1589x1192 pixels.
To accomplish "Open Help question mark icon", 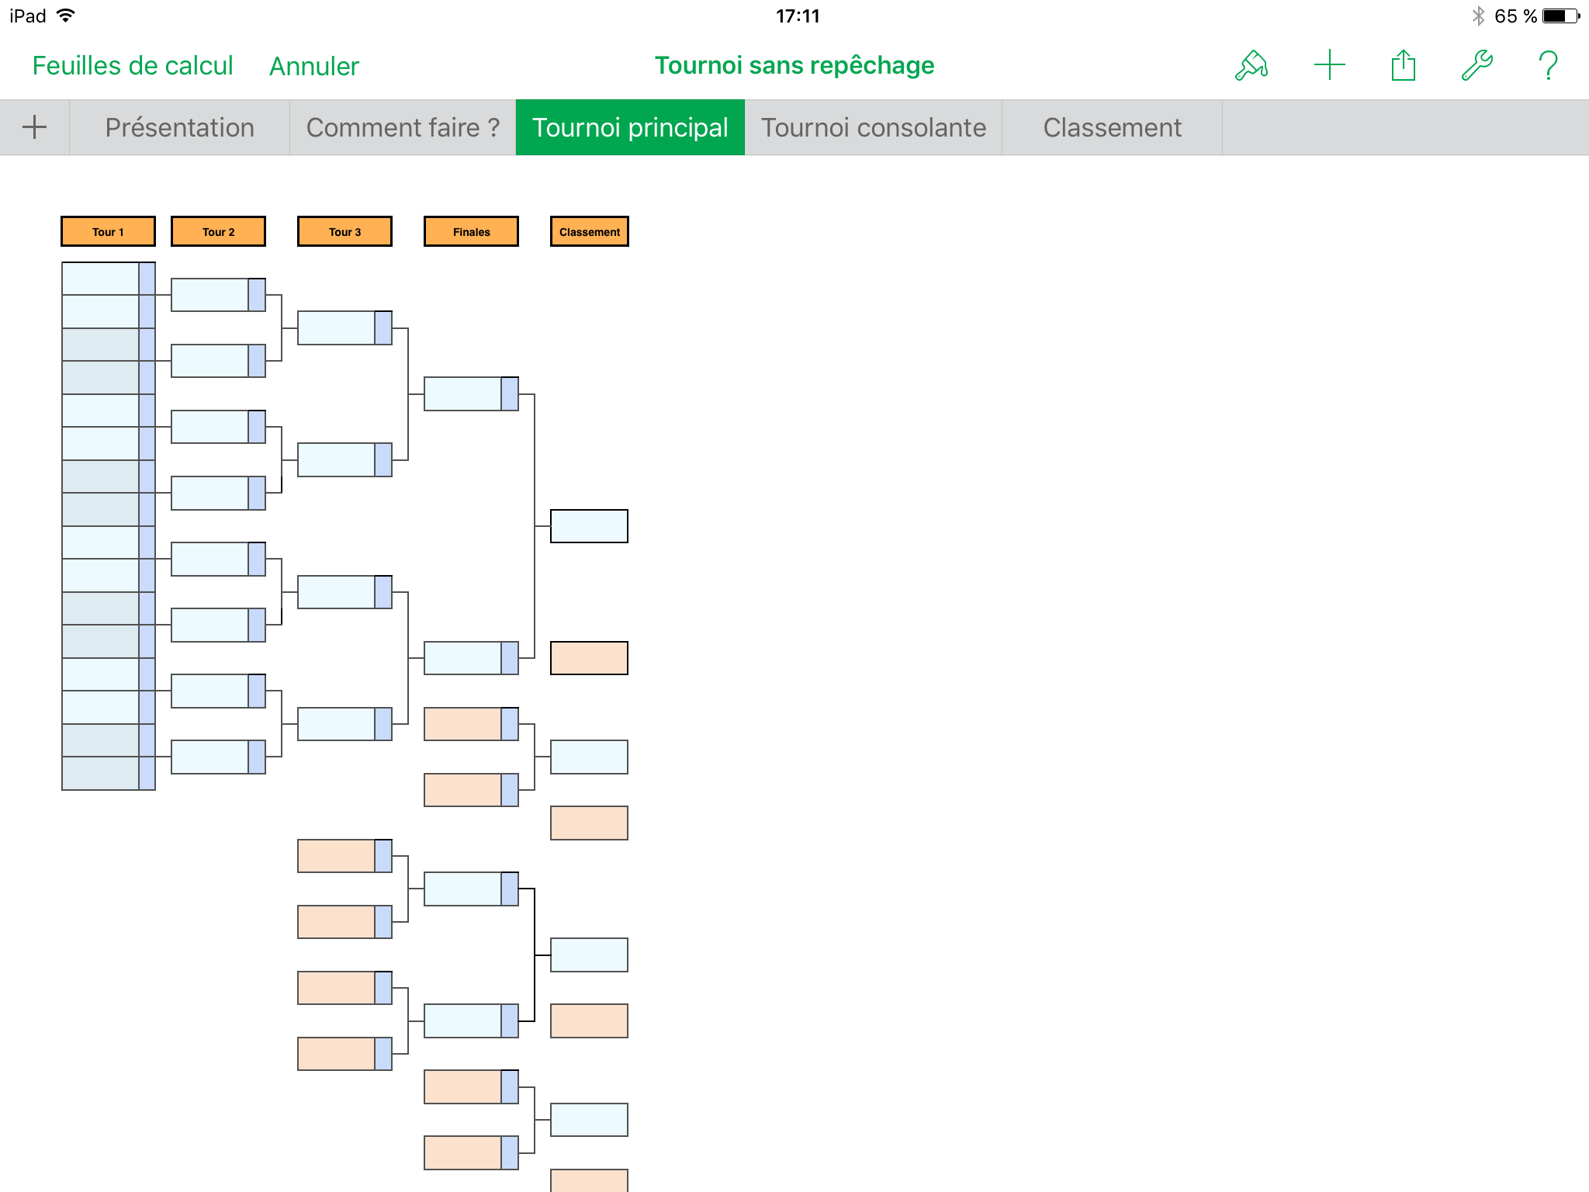I will [1548, 66].
